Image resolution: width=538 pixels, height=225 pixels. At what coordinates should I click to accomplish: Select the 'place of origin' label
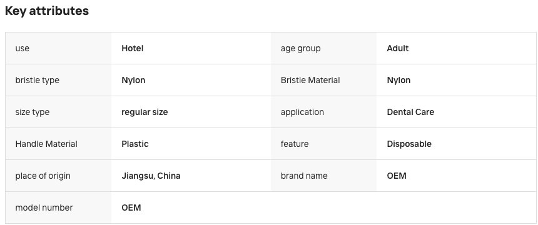point(43,176)
